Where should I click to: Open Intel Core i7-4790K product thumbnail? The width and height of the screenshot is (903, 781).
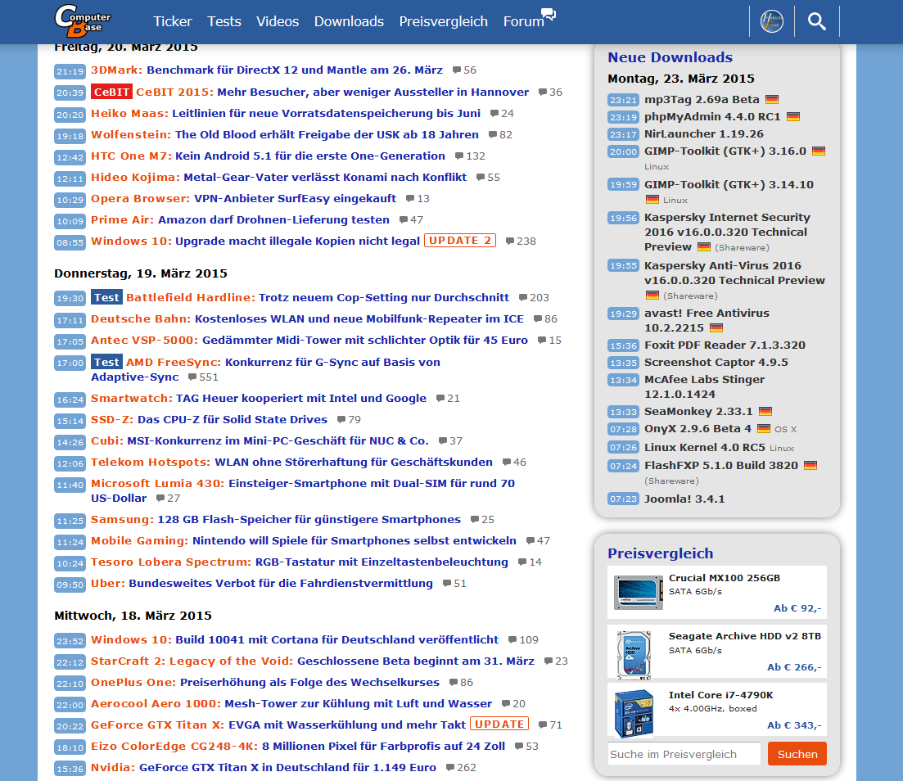(x=634, y=714)
